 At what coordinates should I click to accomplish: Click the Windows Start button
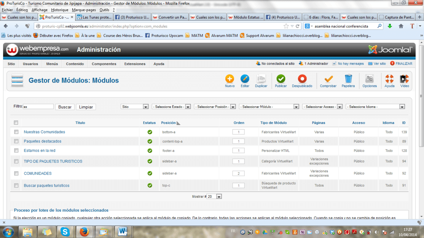click(8, 232)
